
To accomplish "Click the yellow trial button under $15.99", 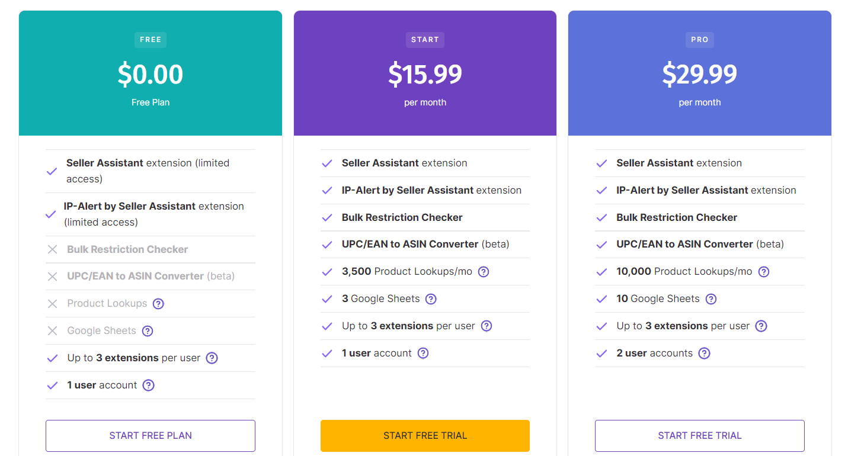I will pos(425,435).
